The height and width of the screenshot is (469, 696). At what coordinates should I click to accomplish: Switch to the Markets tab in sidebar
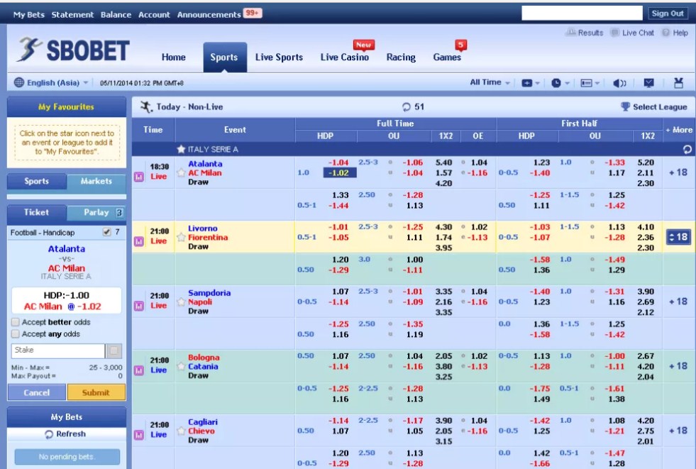[96, 181]
